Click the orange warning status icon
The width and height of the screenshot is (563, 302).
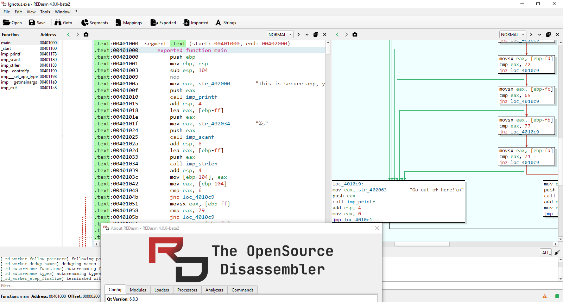pyautogui.click(x=545, y=296)
